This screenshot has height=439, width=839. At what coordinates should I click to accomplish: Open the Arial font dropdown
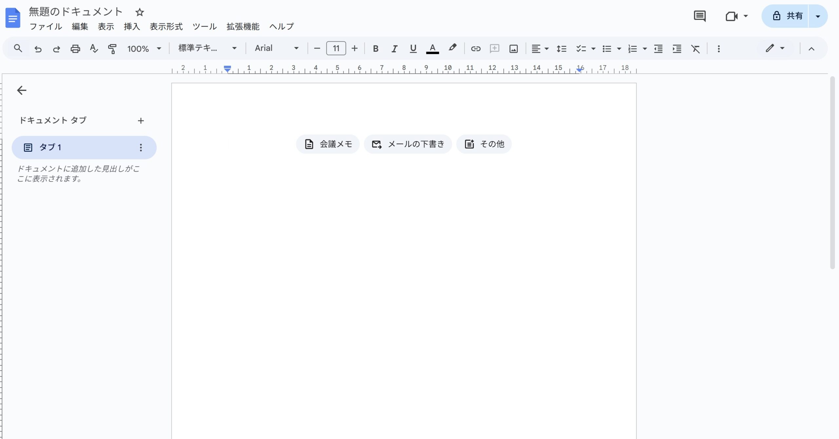coord(277,48)
